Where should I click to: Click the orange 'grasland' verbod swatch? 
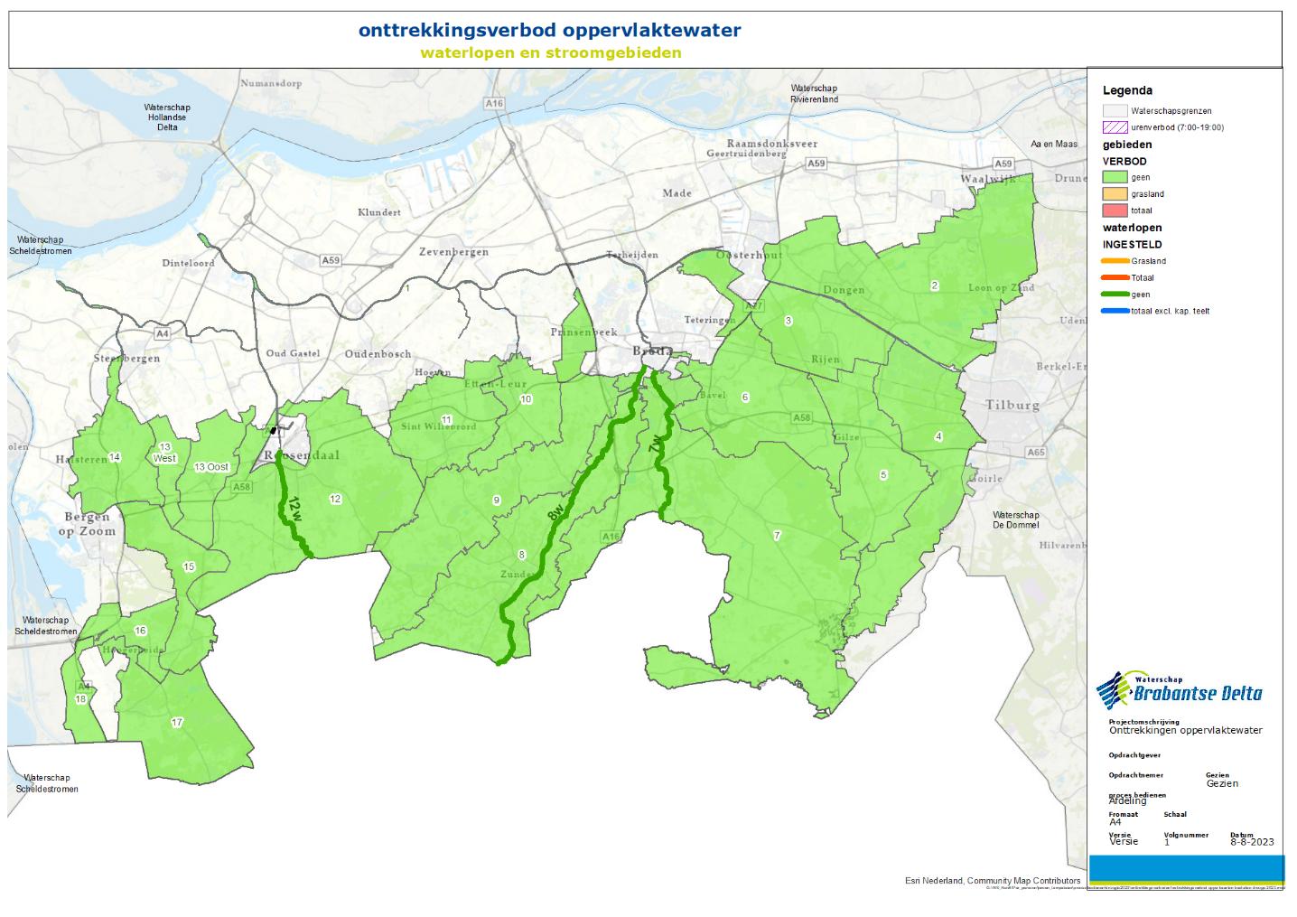(1115, 194)
